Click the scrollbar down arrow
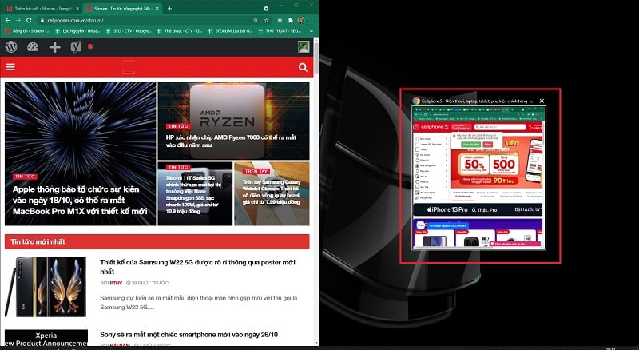The height and width of the screenshot is (350, 639). click(x=316, y=343)
